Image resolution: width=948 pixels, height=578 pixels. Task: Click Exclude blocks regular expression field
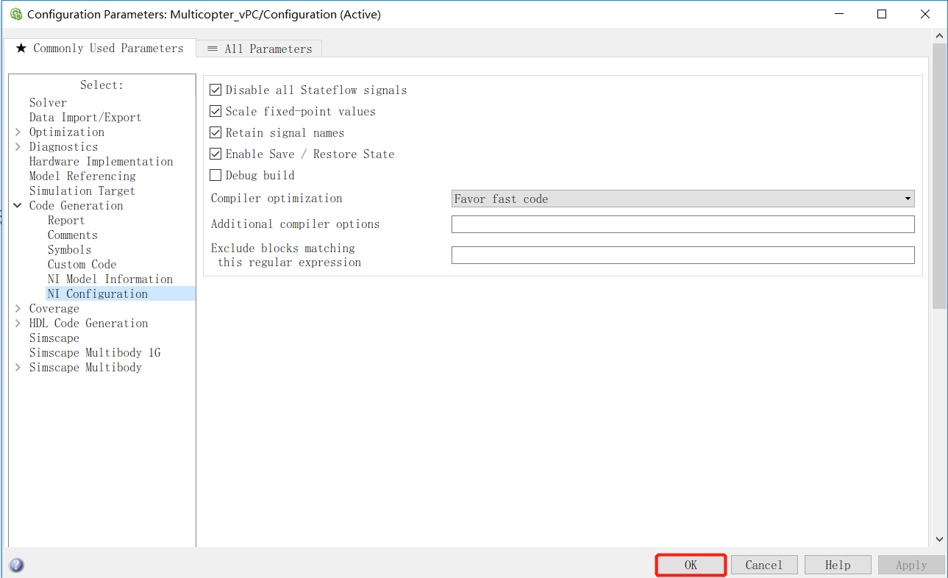pos(683,255)
